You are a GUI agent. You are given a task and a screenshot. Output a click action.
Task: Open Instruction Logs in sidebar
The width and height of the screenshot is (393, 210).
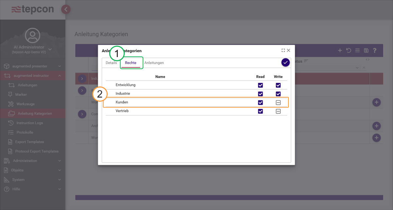pyautogui.click(x=29, y=123)
